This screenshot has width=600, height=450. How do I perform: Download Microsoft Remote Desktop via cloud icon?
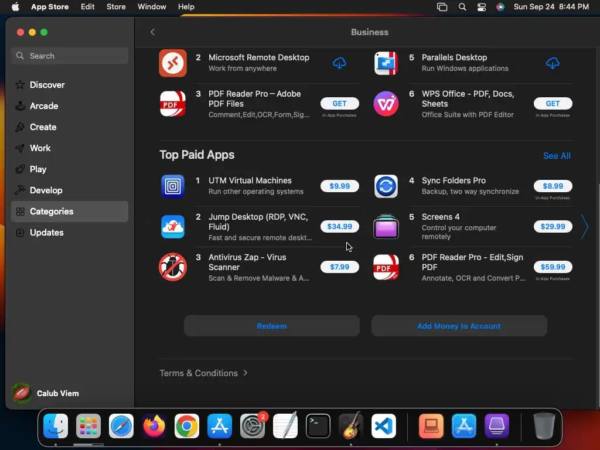pyautogui.click(x=339, y=63)
